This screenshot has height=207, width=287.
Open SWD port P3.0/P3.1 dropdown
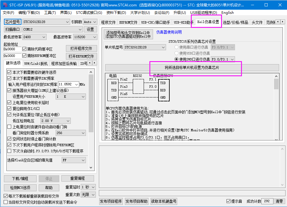click(223, 59)
